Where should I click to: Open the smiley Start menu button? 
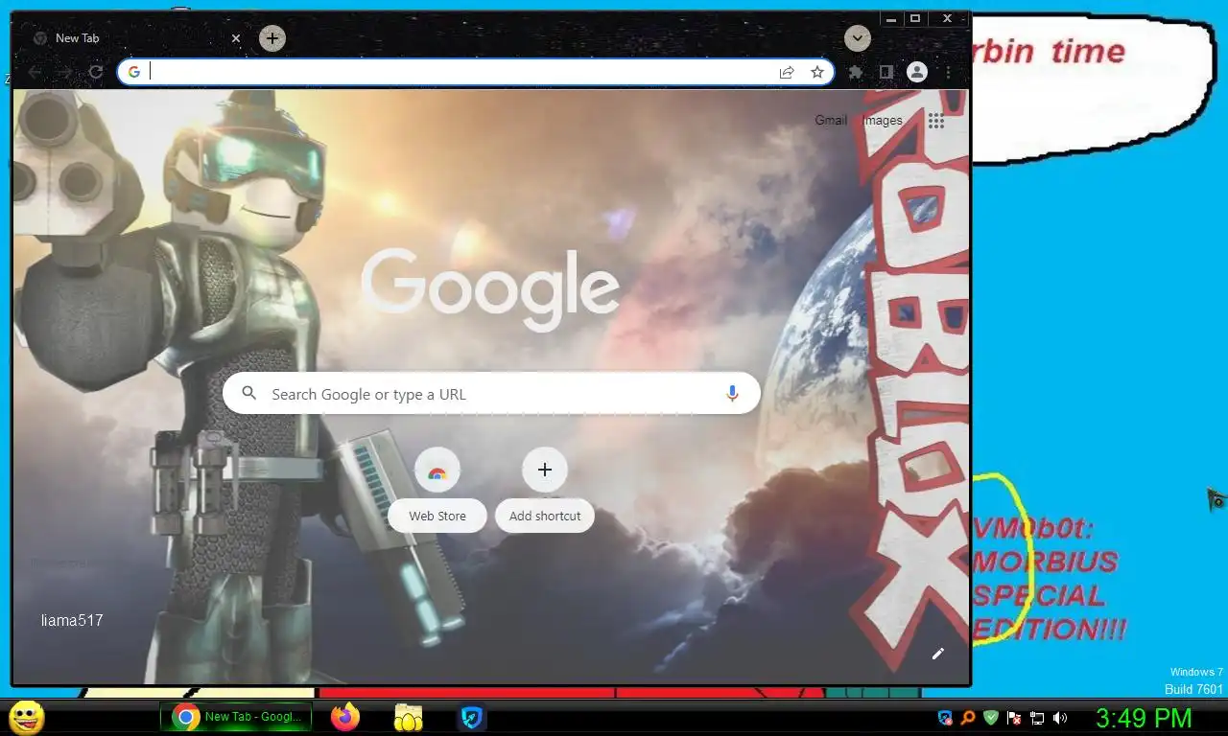[26, 717]
